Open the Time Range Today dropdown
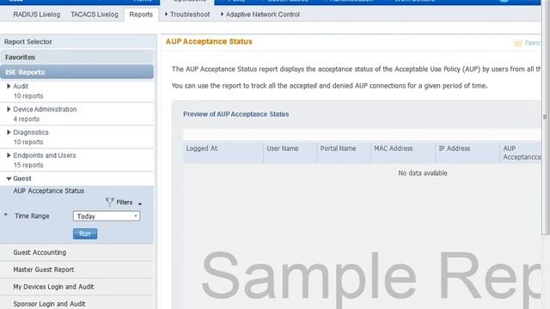This screenshot has height=309, width=550. (x=107, y=216)
